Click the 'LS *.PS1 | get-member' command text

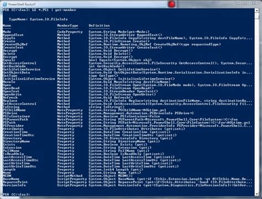click(54, 10)
